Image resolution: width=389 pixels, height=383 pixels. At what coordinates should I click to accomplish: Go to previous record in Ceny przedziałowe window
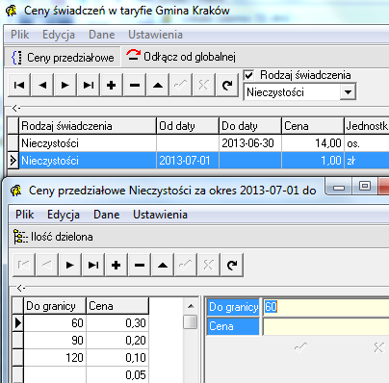click(47, 265)
